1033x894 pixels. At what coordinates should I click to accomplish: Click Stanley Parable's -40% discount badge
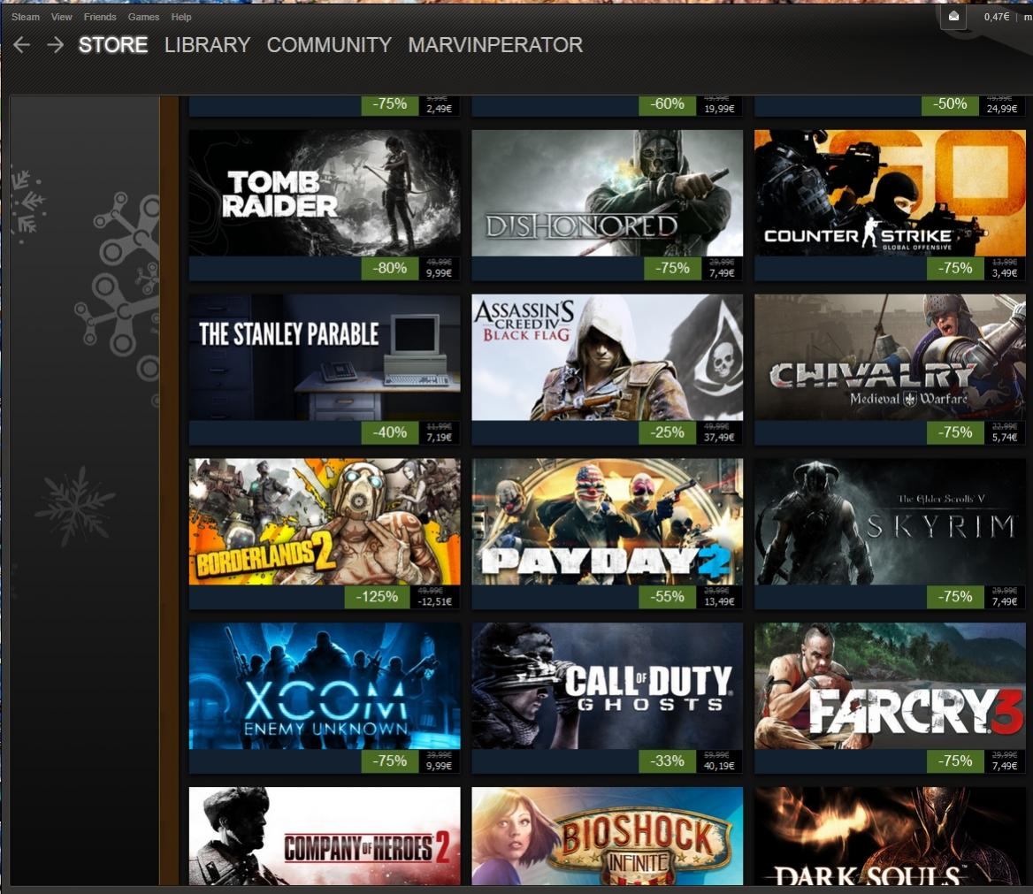pyautogui.click(x=389, y=432)
